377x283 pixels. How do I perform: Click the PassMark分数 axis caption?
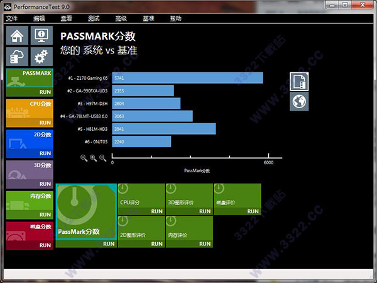[x=197, y=170]
